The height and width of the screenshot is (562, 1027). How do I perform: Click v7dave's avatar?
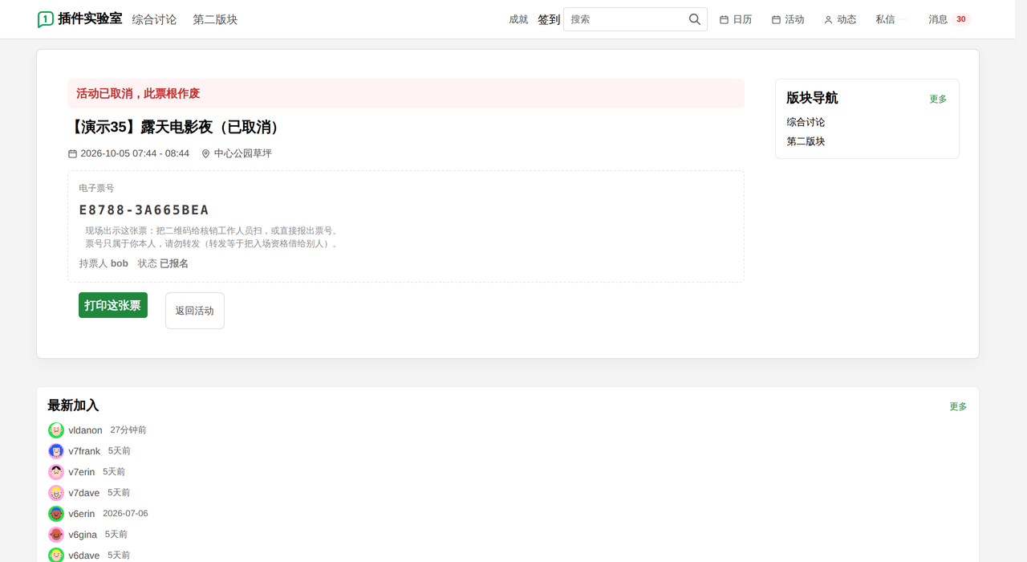[x=56, y=493]
